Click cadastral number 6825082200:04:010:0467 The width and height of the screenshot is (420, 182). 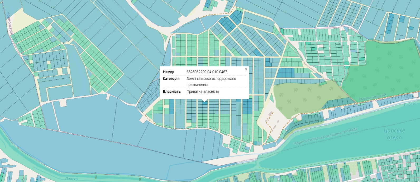tap(207, 72)
